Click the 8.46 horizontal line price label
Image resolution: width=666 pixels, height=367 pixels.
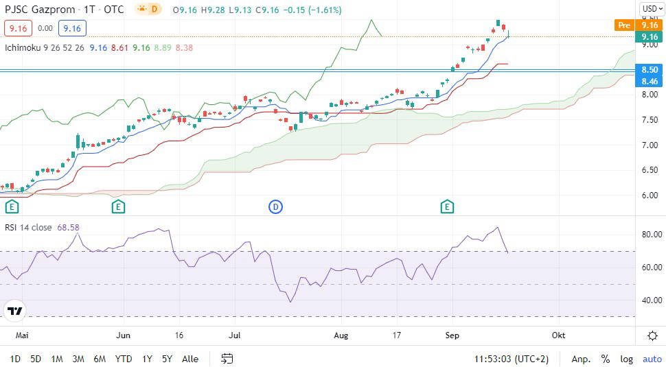pos(649,81)
